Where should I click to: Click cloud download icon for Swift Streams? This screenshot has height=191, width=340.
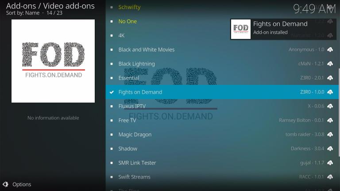(330, 177)
